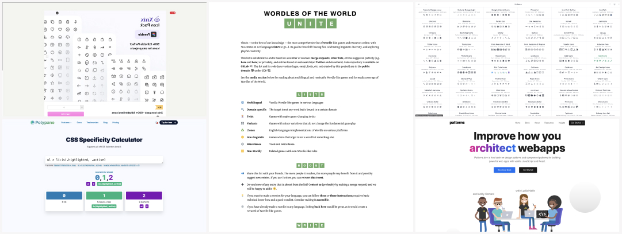The height and width of the screenshot is (234, 622).
Task: Click the Non-linguistic list icon
Action: pyautogui.click(x=242, y=137)
